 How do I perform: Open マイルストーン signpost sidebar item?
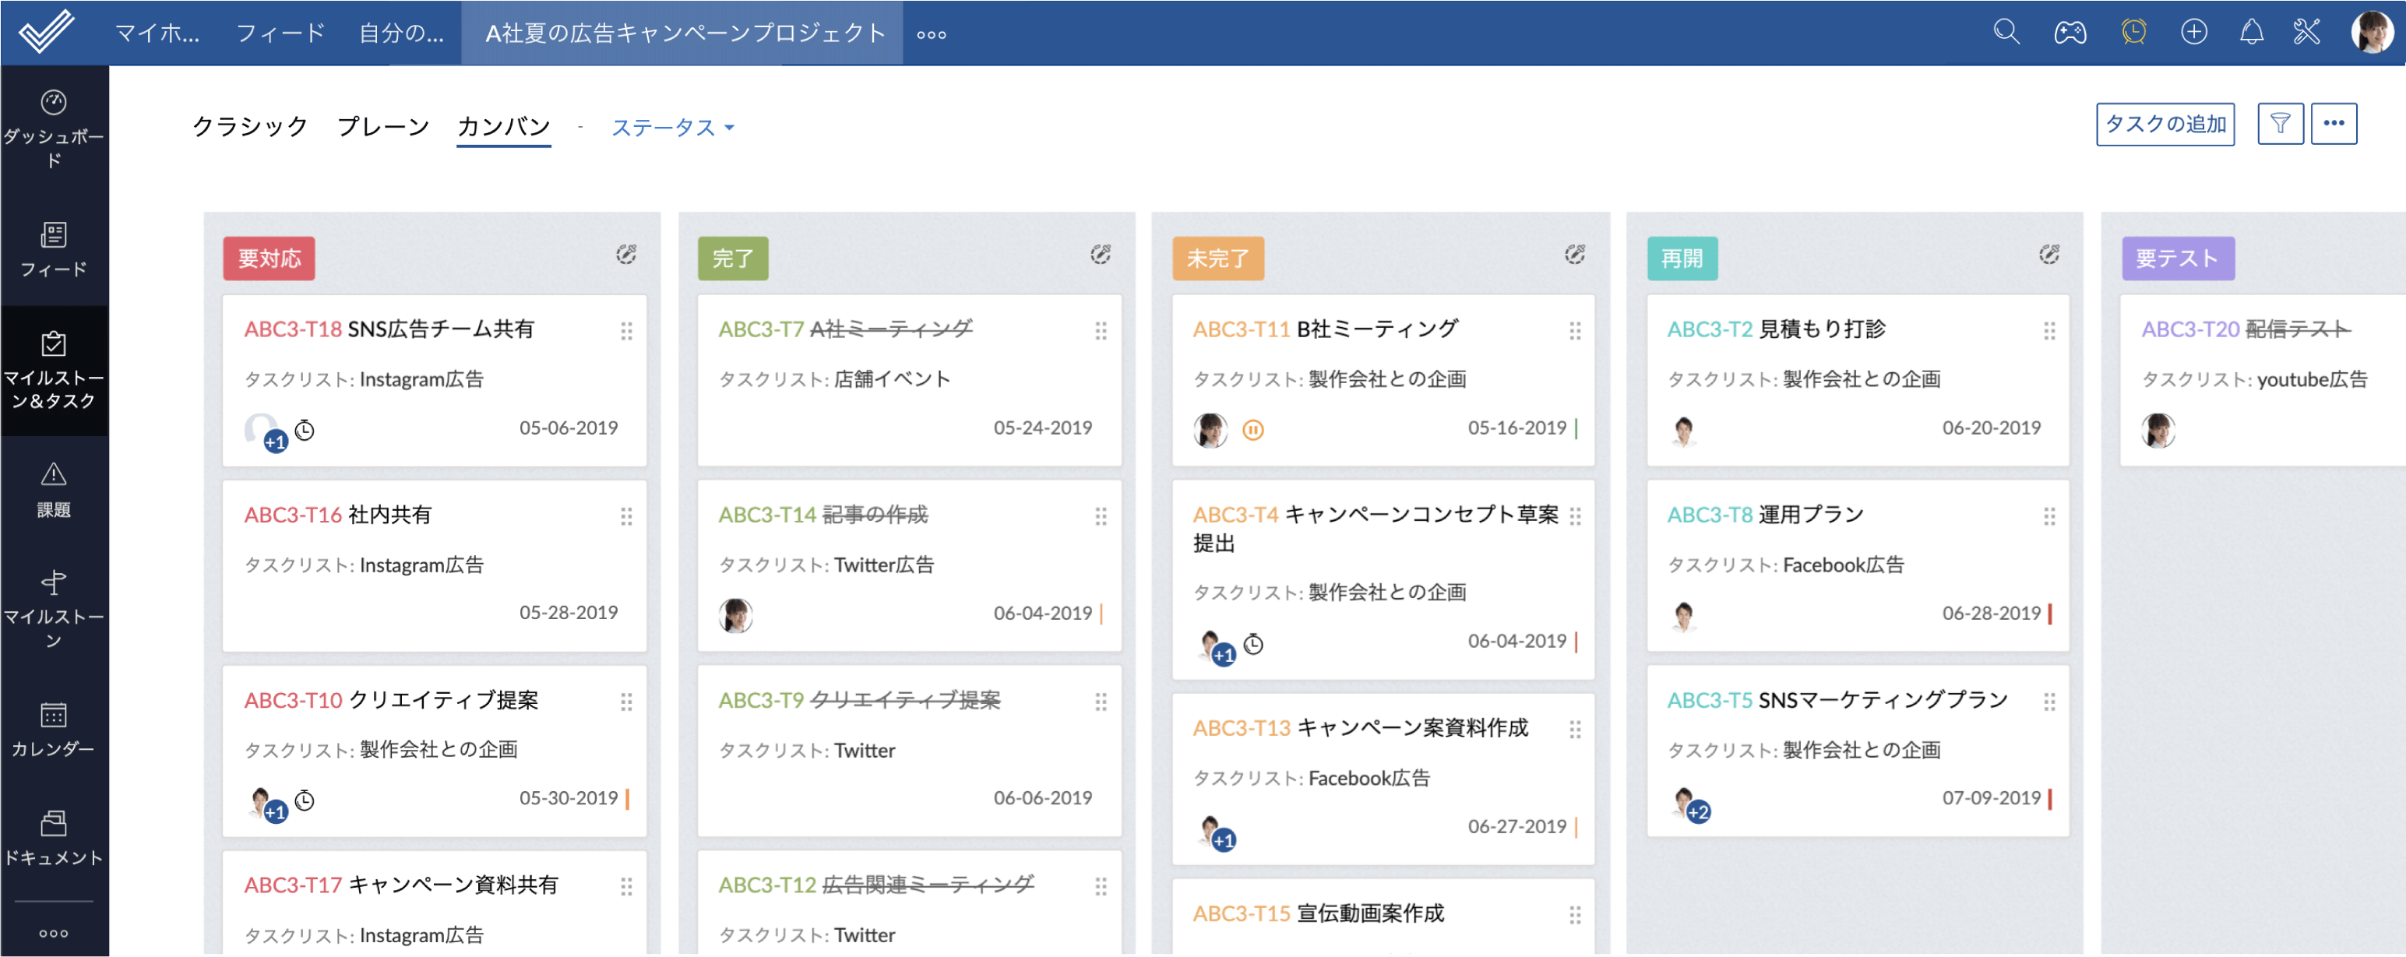tap(55, 610)
